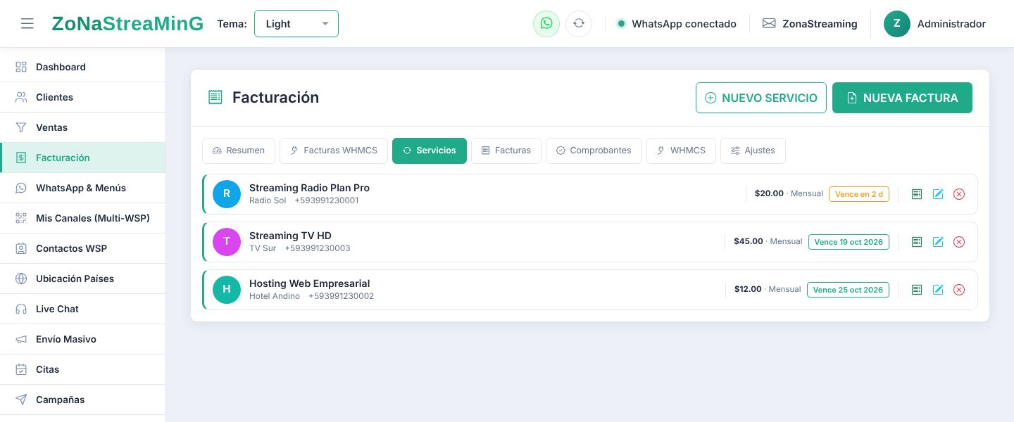Click invoice icon for Streaming Radio Plan Pro
The height and width of the screenshot is (422, 1014).
(917, 194)
